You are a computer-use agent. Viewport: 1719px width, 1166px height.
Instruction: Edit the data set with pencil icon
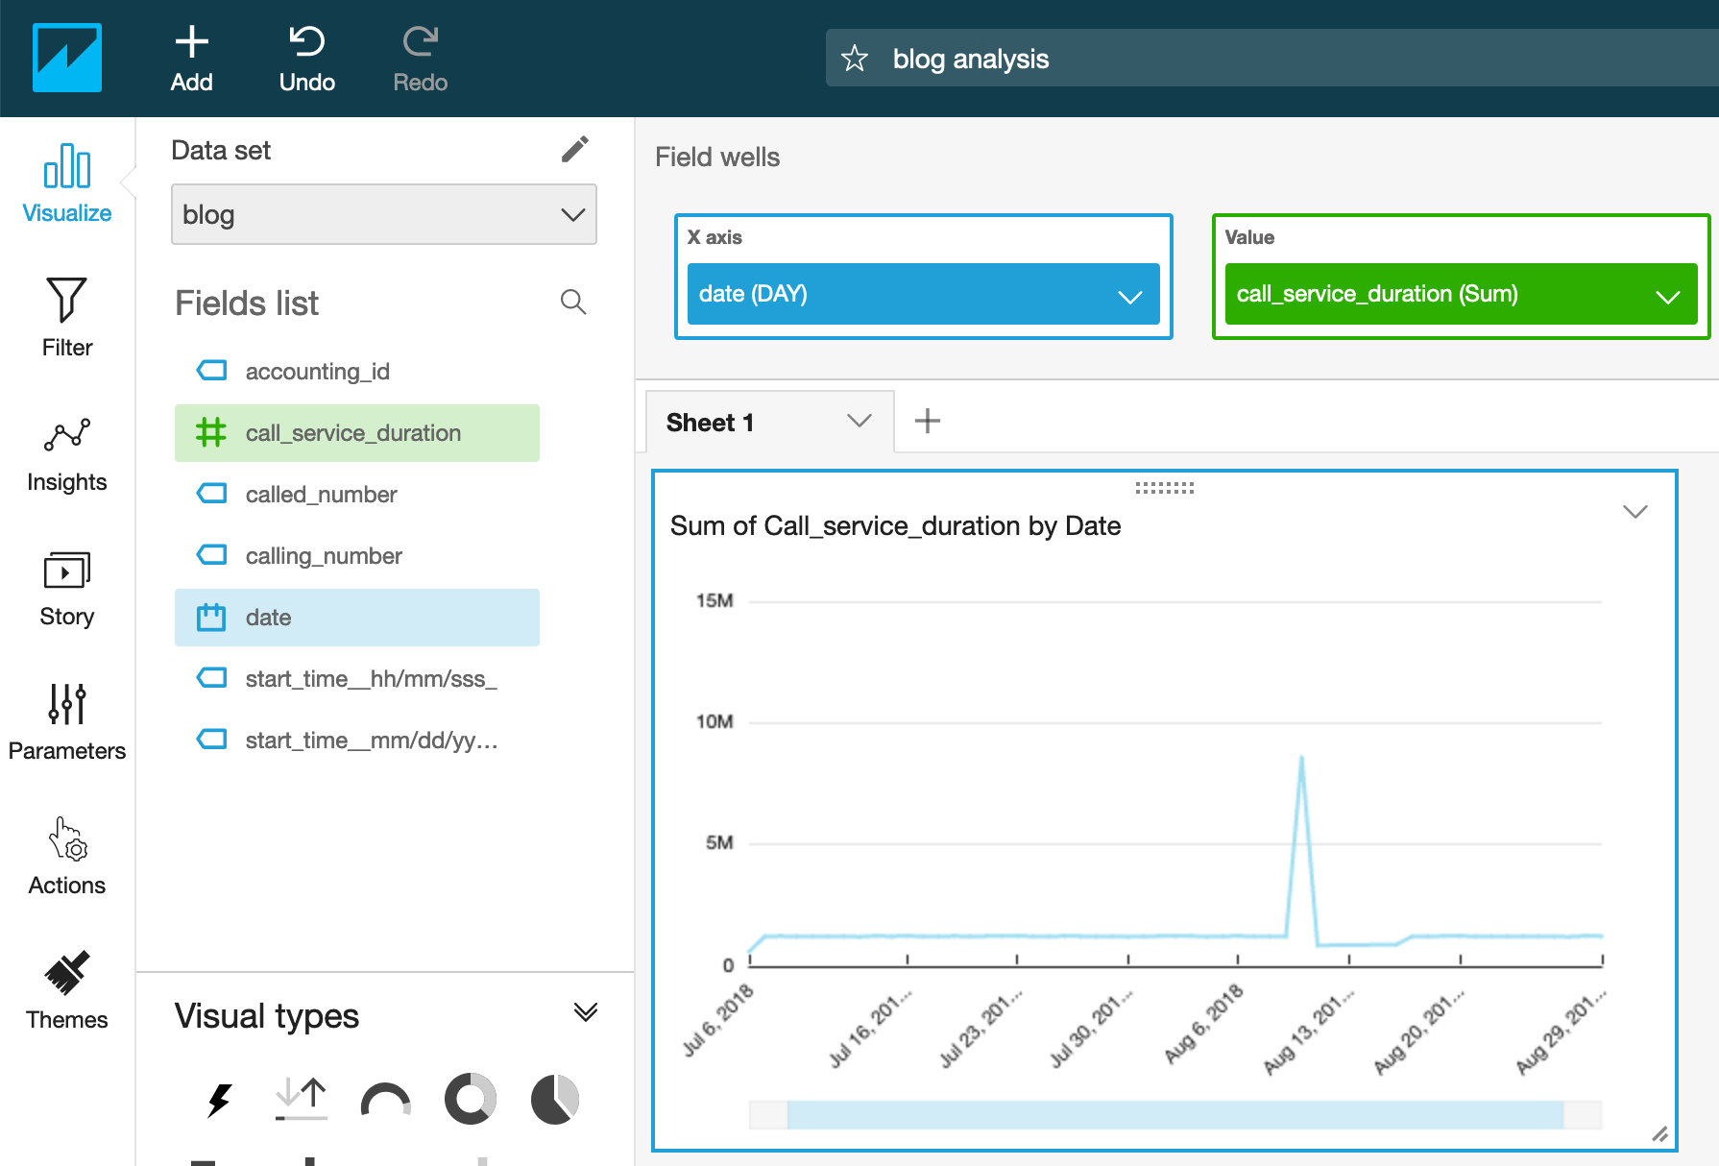574,149
